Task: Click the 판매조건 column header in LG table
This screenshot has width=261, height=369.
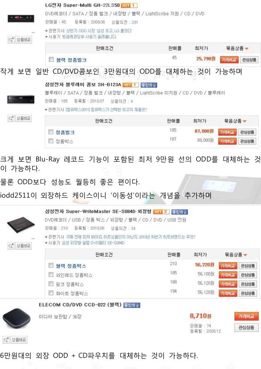Action: [x=104, y=48]
